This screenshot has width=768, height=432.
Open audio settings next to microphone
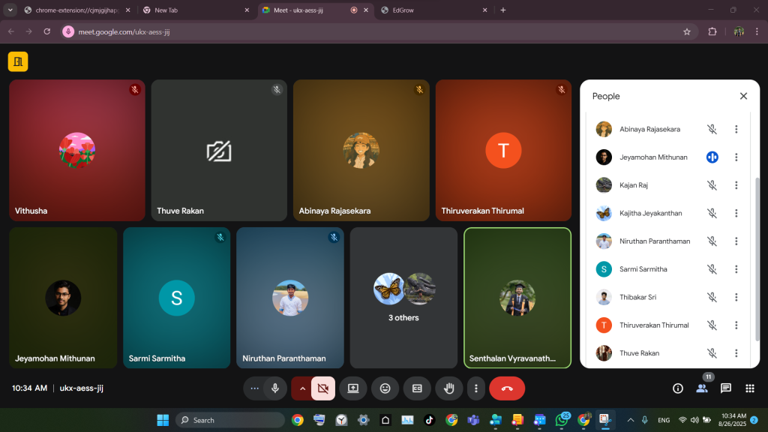255,388
